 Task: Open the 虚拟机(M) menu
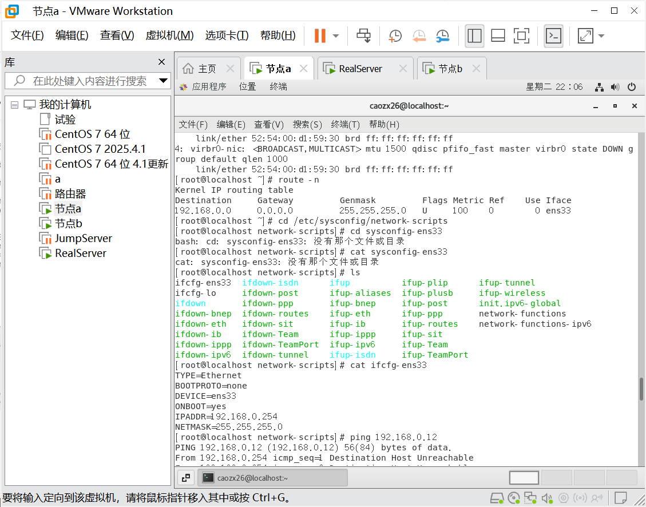(x=169, y=35)
